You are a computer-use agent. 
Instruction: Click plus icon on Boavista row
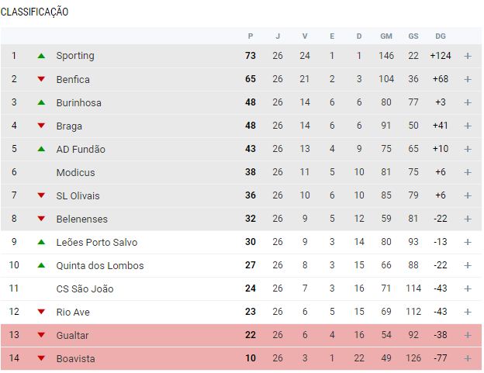coord(468,358)
